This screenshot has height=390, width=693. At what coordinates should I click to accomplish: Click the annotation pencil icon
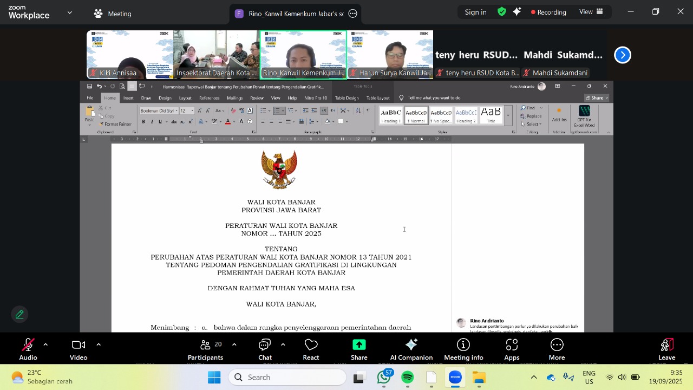(x=19, y=314)
